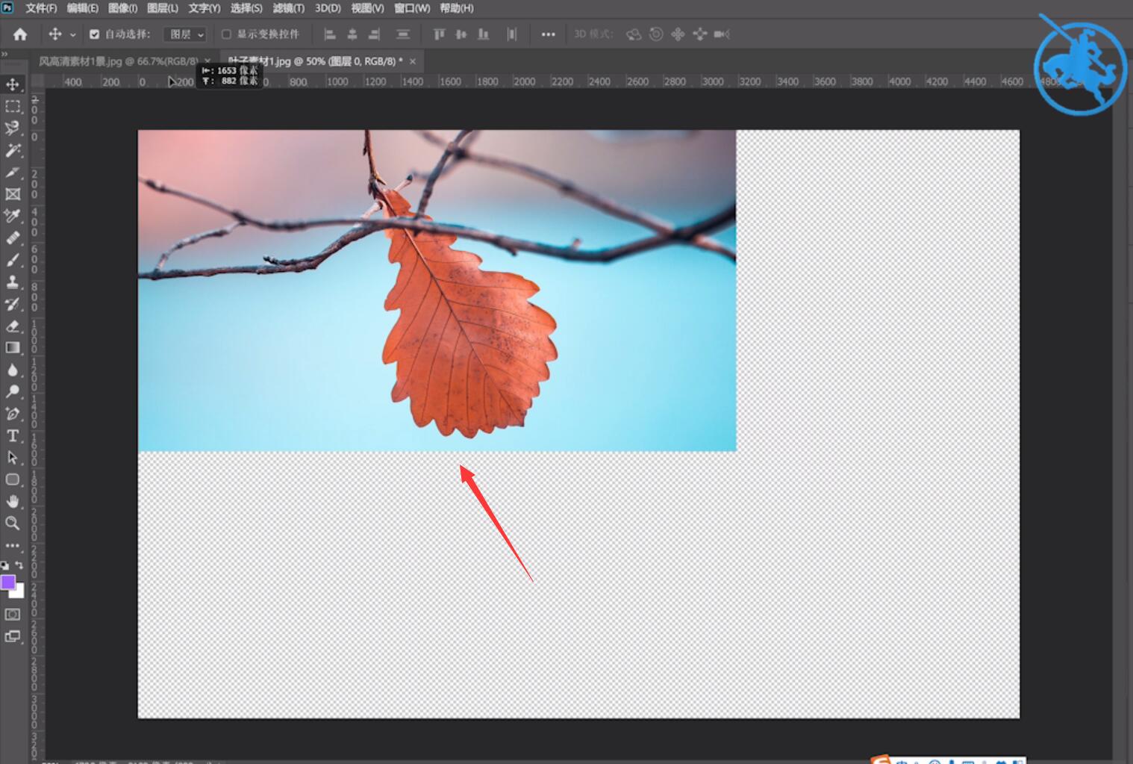The image size is (1133, 764).
Task: Align left edges of layers
Action: [x=330, y=34]
